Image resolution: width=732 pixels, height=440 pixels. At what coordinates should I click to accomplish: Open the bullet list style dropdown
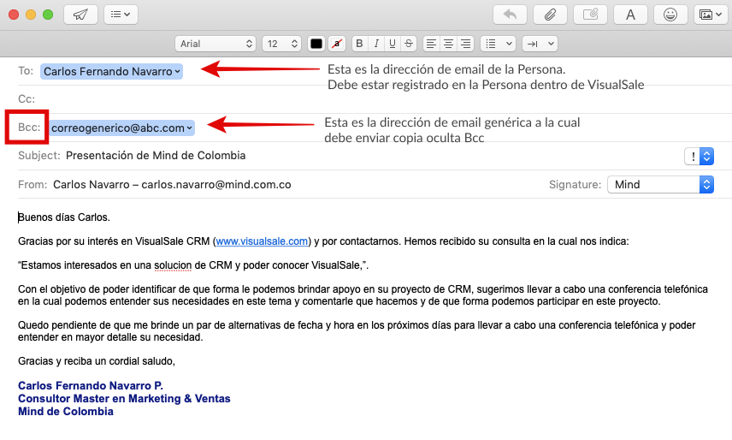[x=498, y=44]
